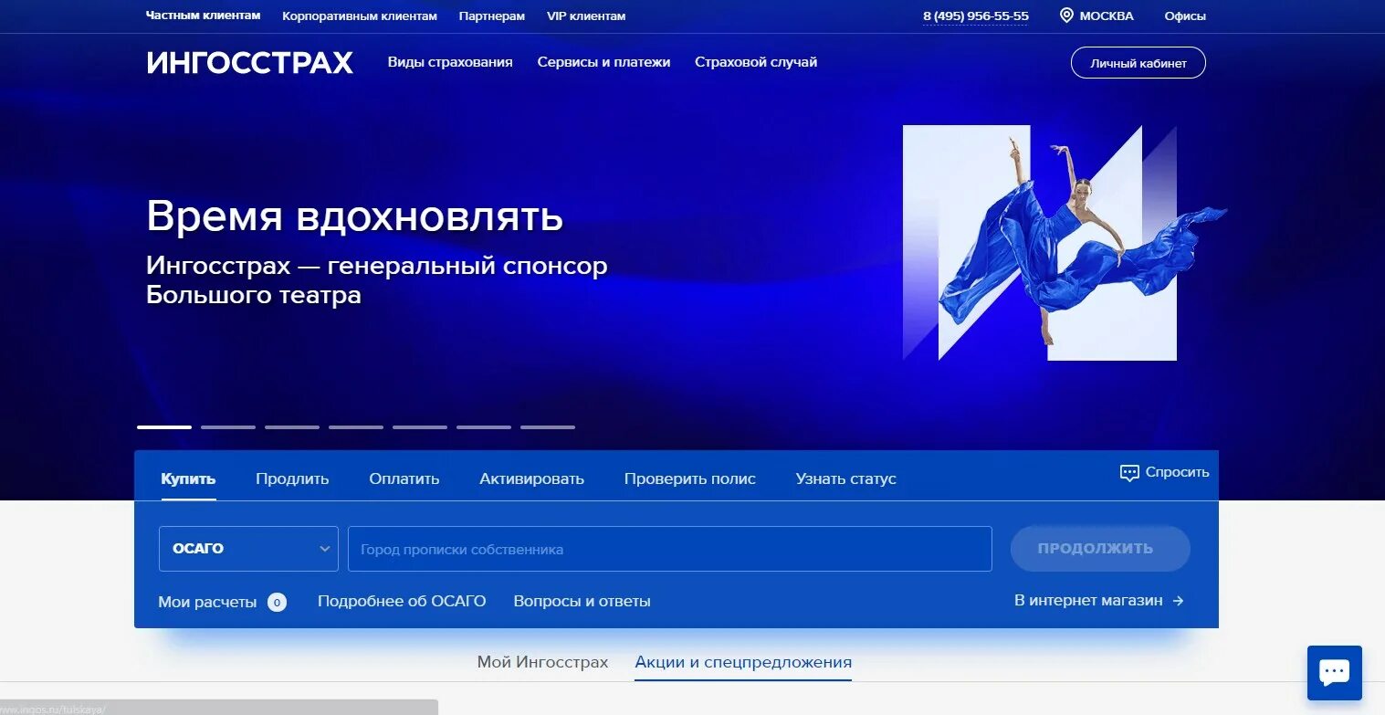1385x715 pixels.
Task: Select the Мой Ингосстрах tab
Action: (x=542, y=662)
